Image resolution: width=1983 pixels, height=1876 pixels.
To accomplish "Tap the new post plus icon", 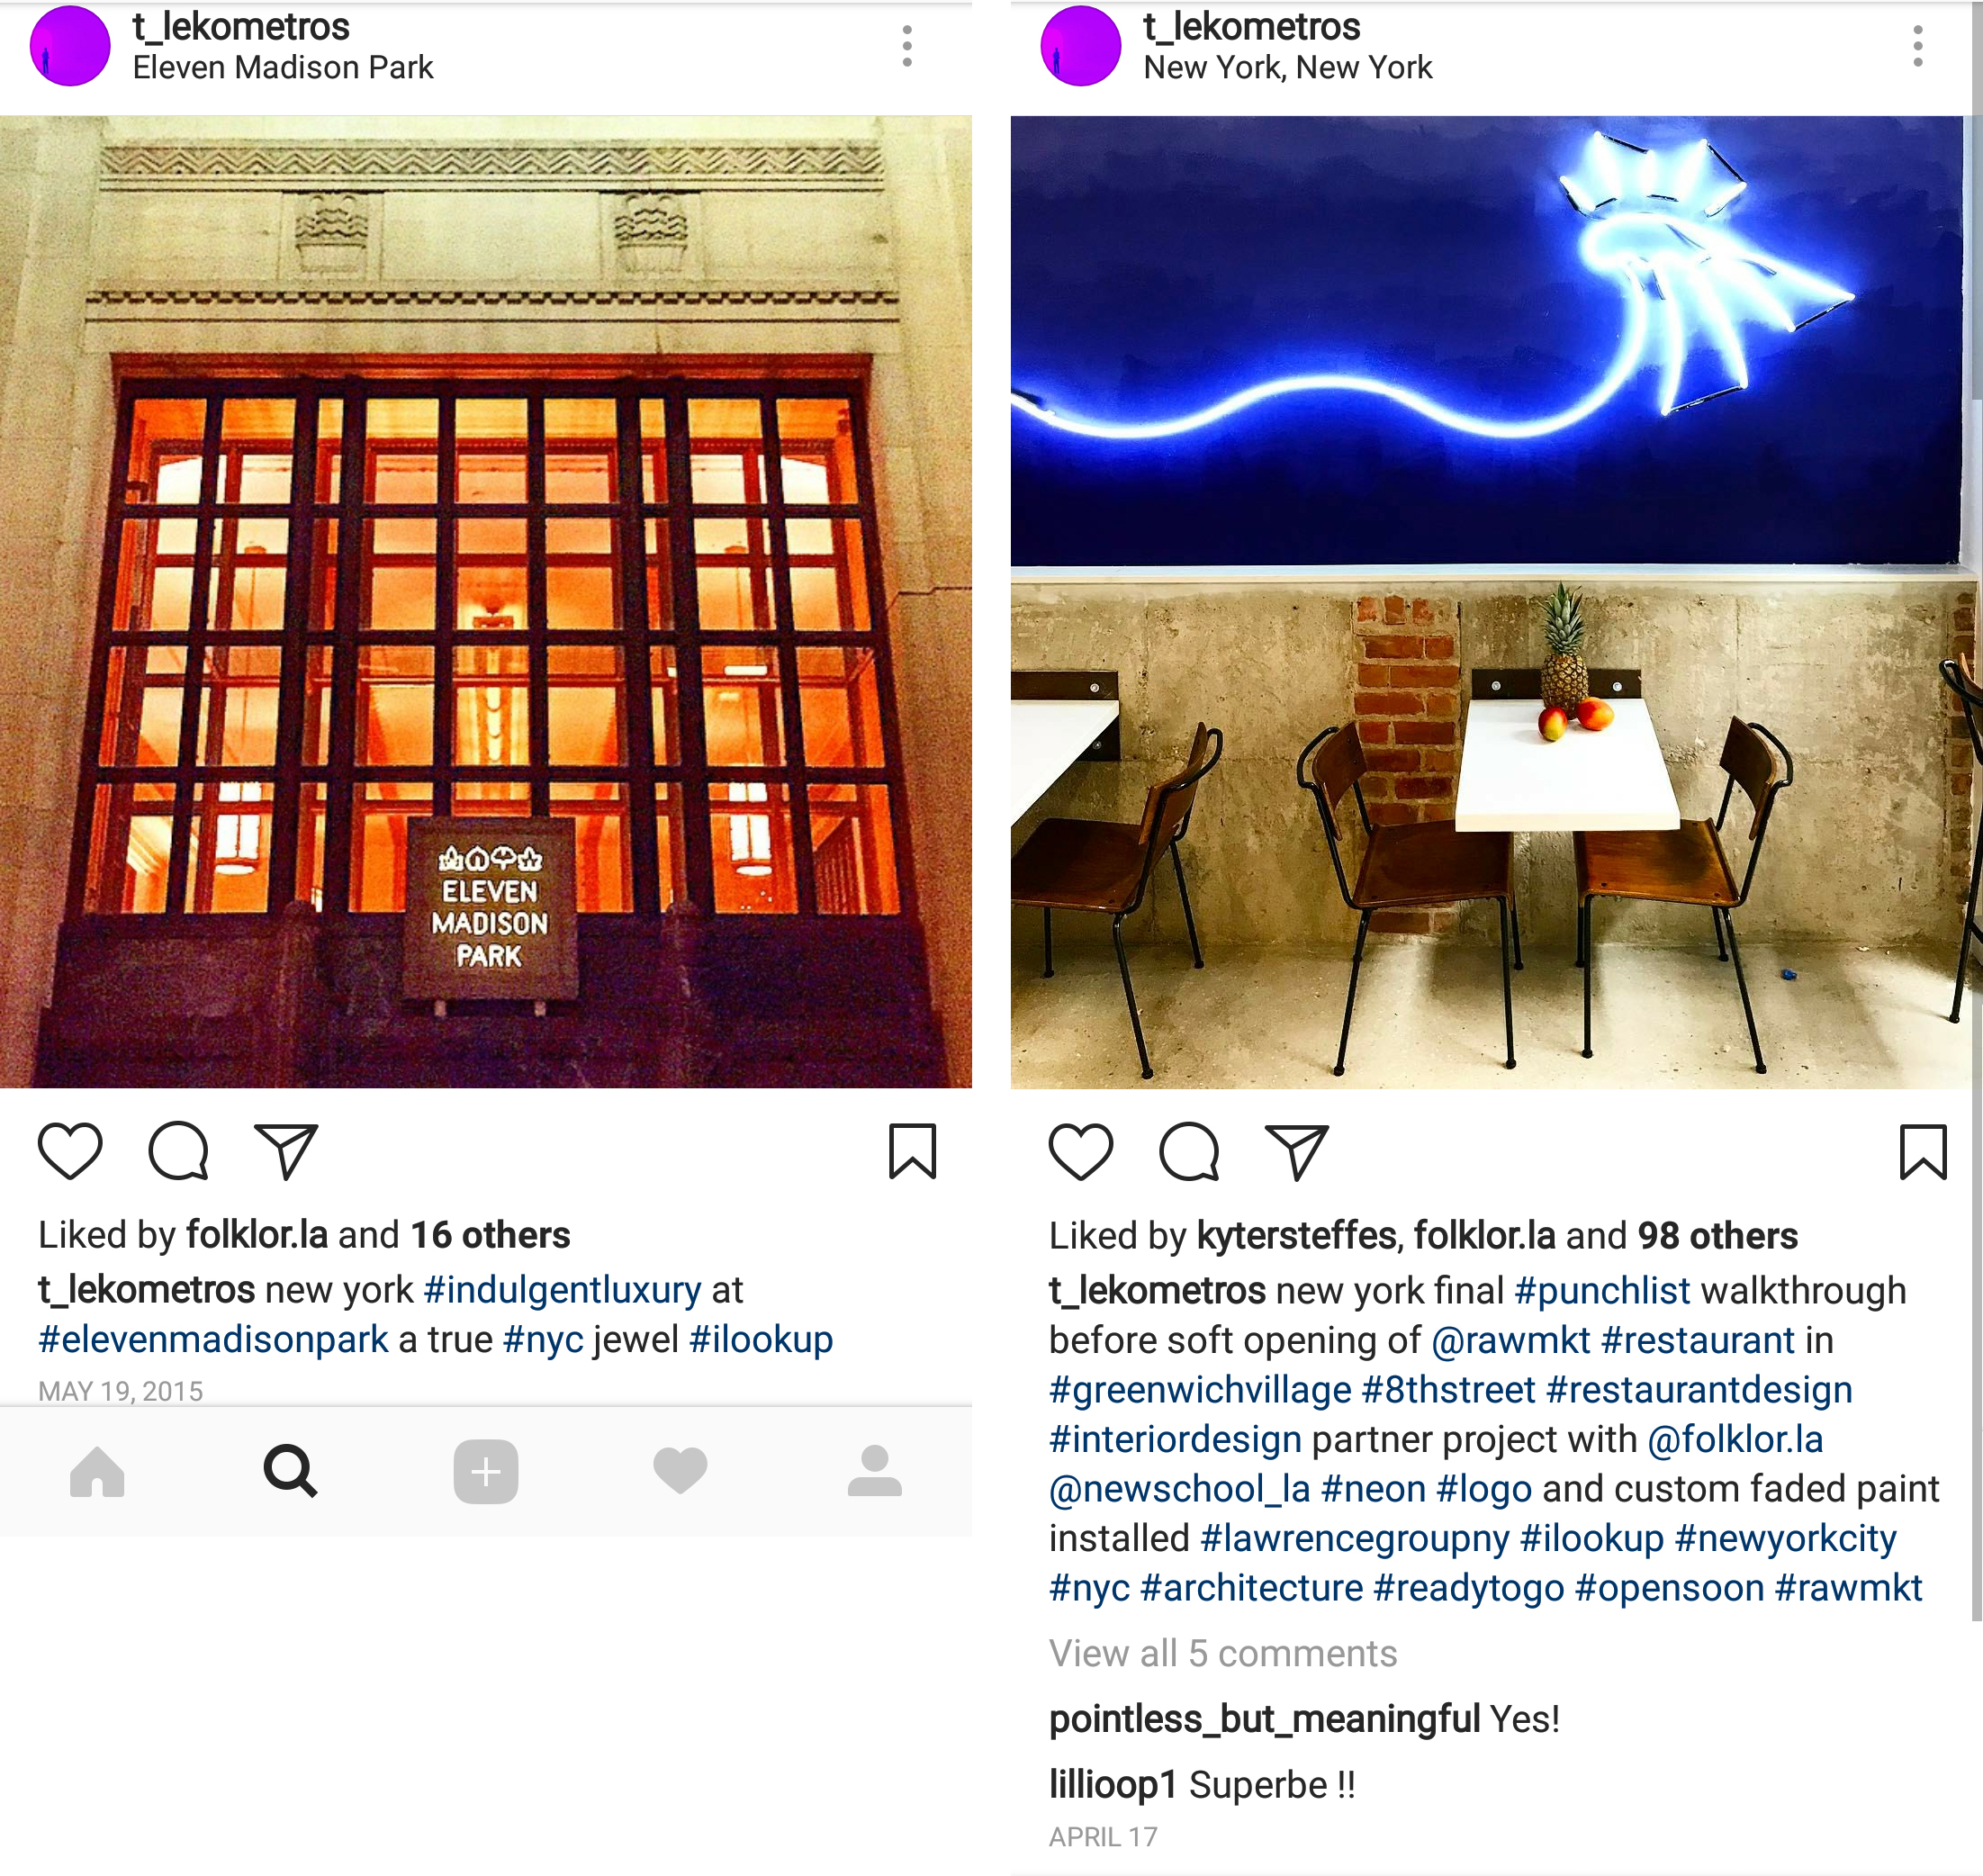I will point(486,1472).
